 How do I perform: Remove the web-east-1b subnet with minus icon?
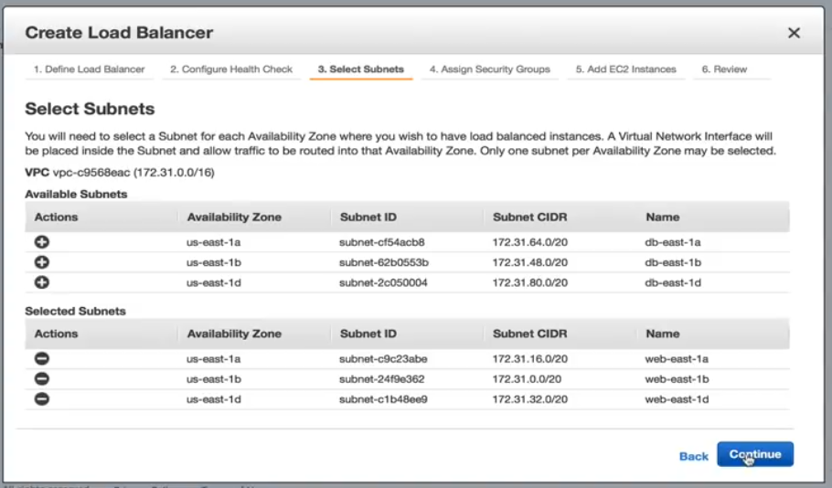click(42, 379)
